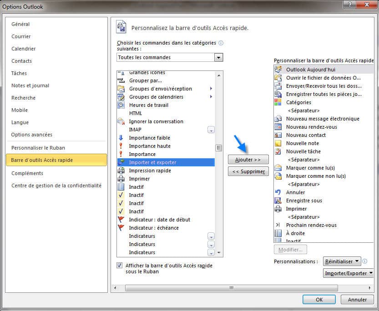
Task: Open the Personnaliser le Ruban category
Action: [38, 148]
